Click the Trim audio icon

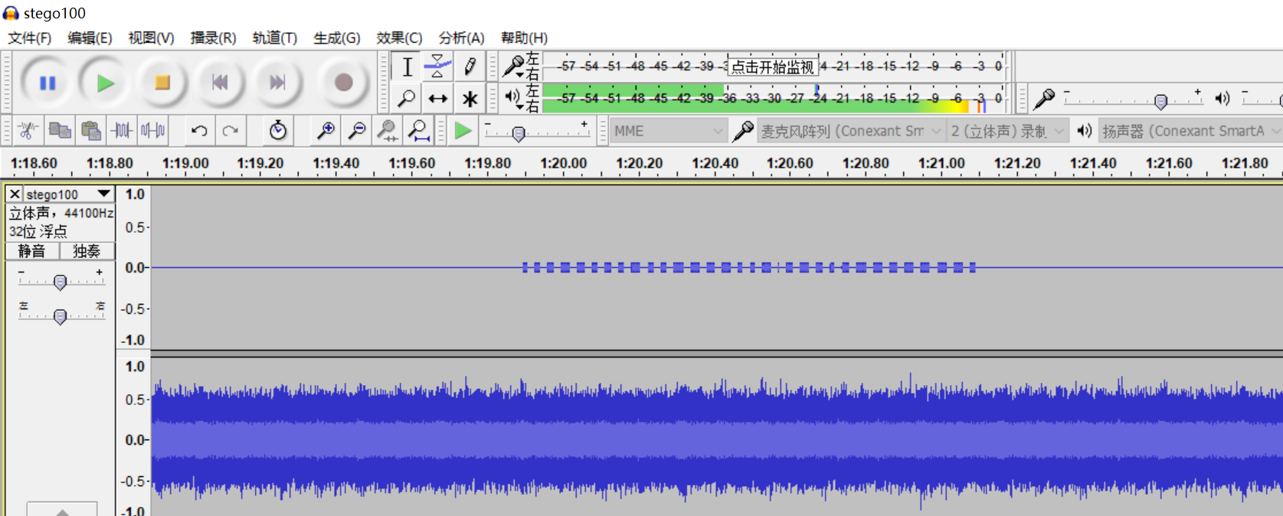[123, 131]
